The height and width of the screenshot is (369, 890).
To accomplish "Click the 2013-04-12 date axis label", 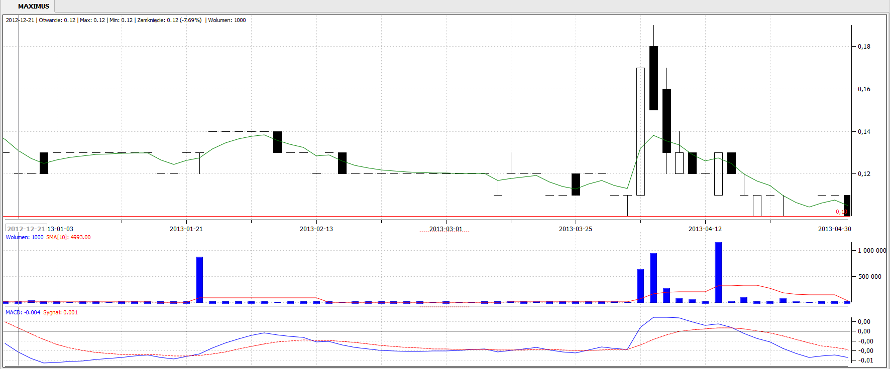I will [705, 229].
